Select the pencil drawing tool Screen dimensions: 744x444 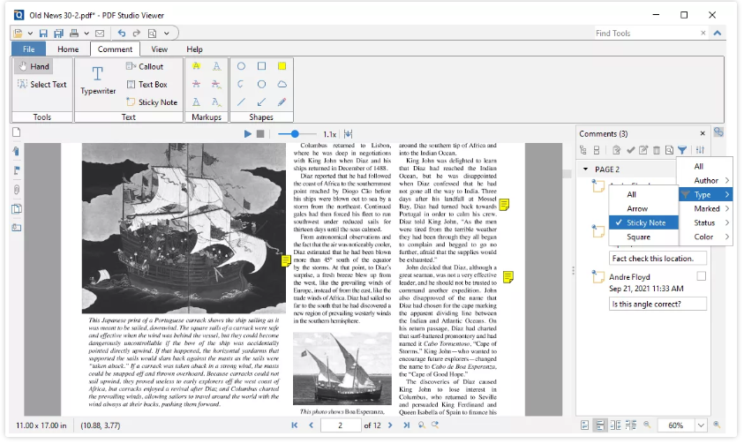coord(282,102)
